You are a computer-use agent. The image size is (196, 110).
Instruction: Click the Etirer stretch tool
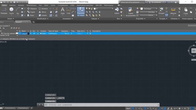[x=31, y=15]
